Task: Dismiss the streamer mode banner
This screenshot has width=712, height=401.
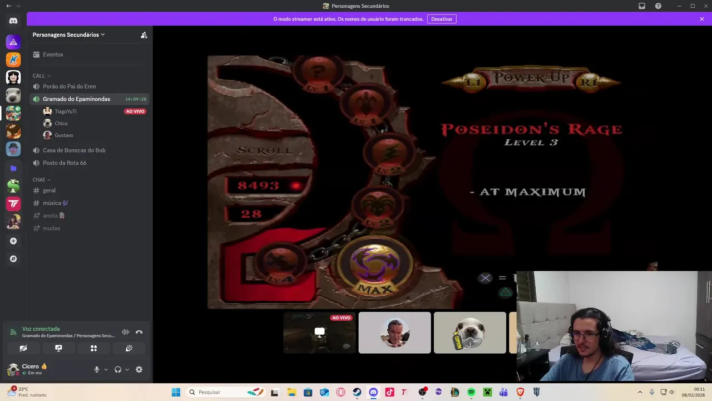Action: [702, 19]
